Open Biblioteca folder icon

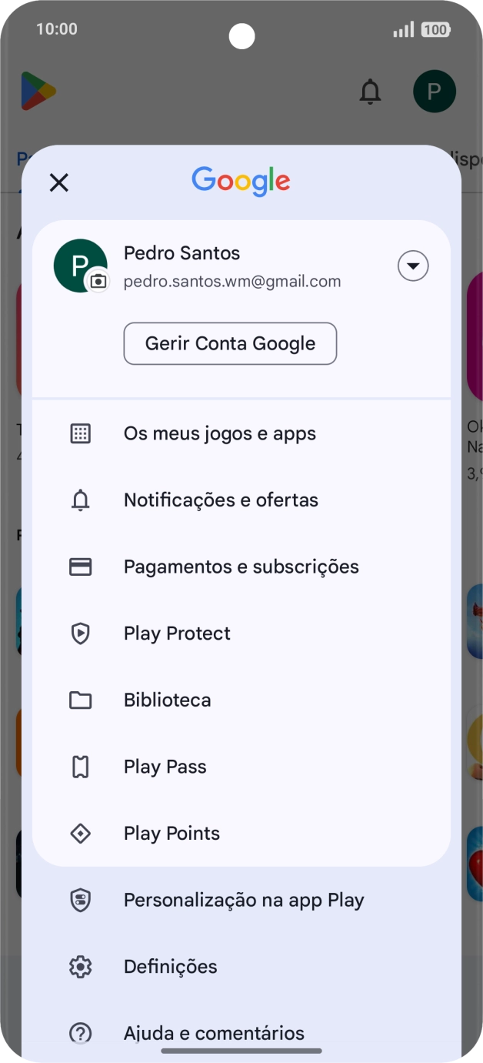point(81,700)
